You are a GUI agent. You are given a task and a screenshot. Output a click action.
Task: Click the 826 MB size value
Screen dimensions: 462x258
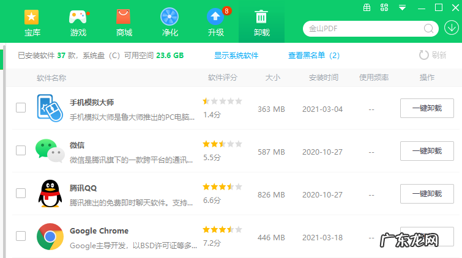coord(271,194)
